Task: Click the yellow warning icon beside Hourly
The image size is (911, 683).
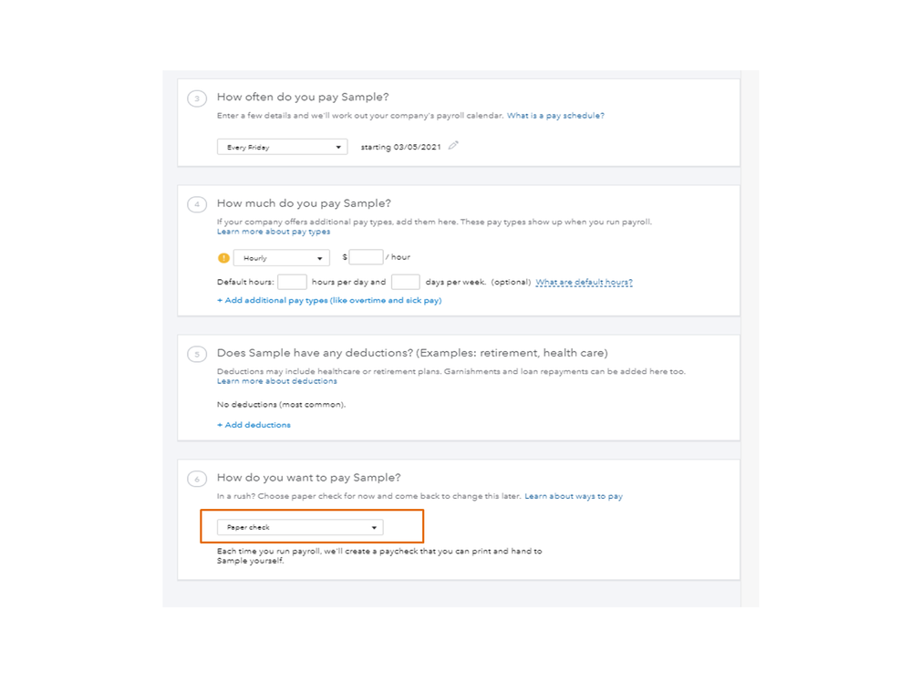Action: pyautogui.click(x=223, y=258)
